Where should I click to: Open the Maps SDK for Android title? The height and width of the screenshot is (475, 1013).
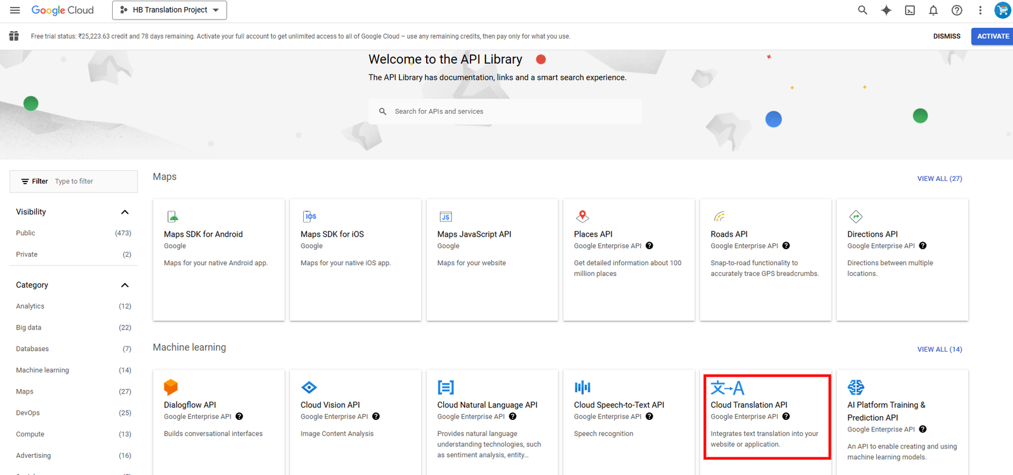[x=203, y=235]
